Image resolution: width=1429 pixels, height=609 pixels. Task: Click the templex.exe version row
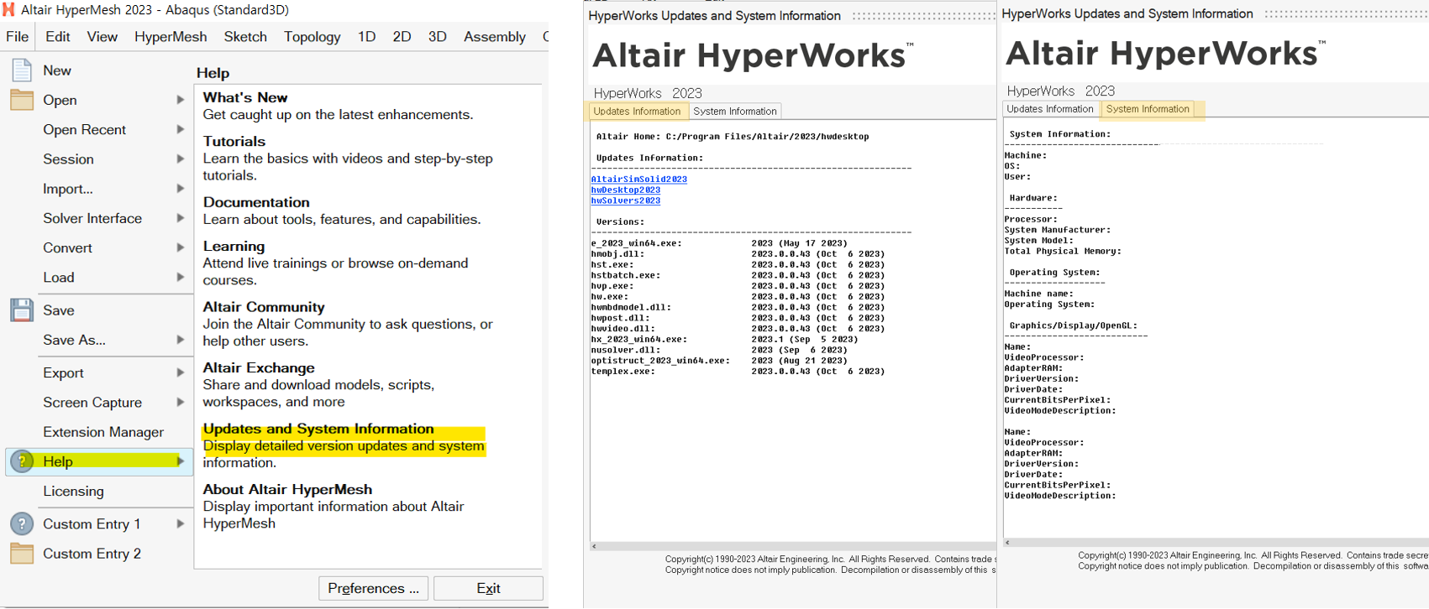(738, 371)
